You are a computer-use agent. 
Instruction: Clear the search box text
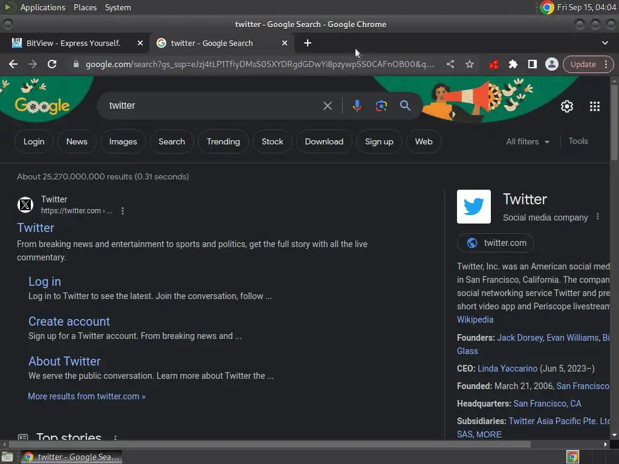[x=327, y=106]
